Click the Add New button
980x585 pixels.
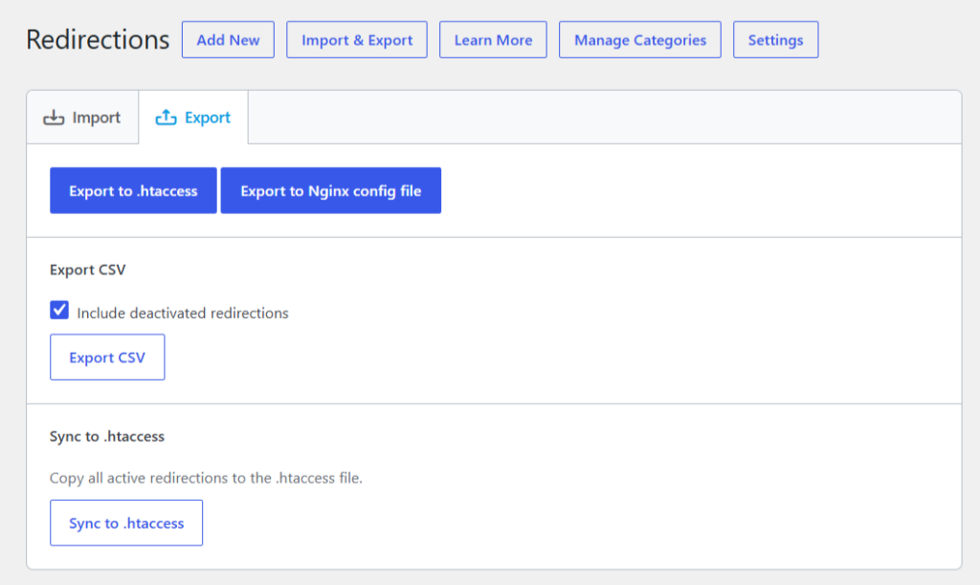point(228,40)
